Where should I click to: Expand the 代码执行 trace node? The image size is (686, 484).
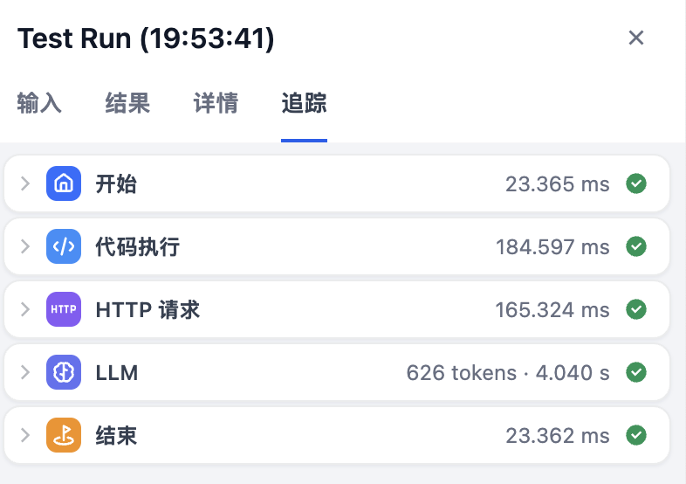pyautogui.click(x=25, y=246)
